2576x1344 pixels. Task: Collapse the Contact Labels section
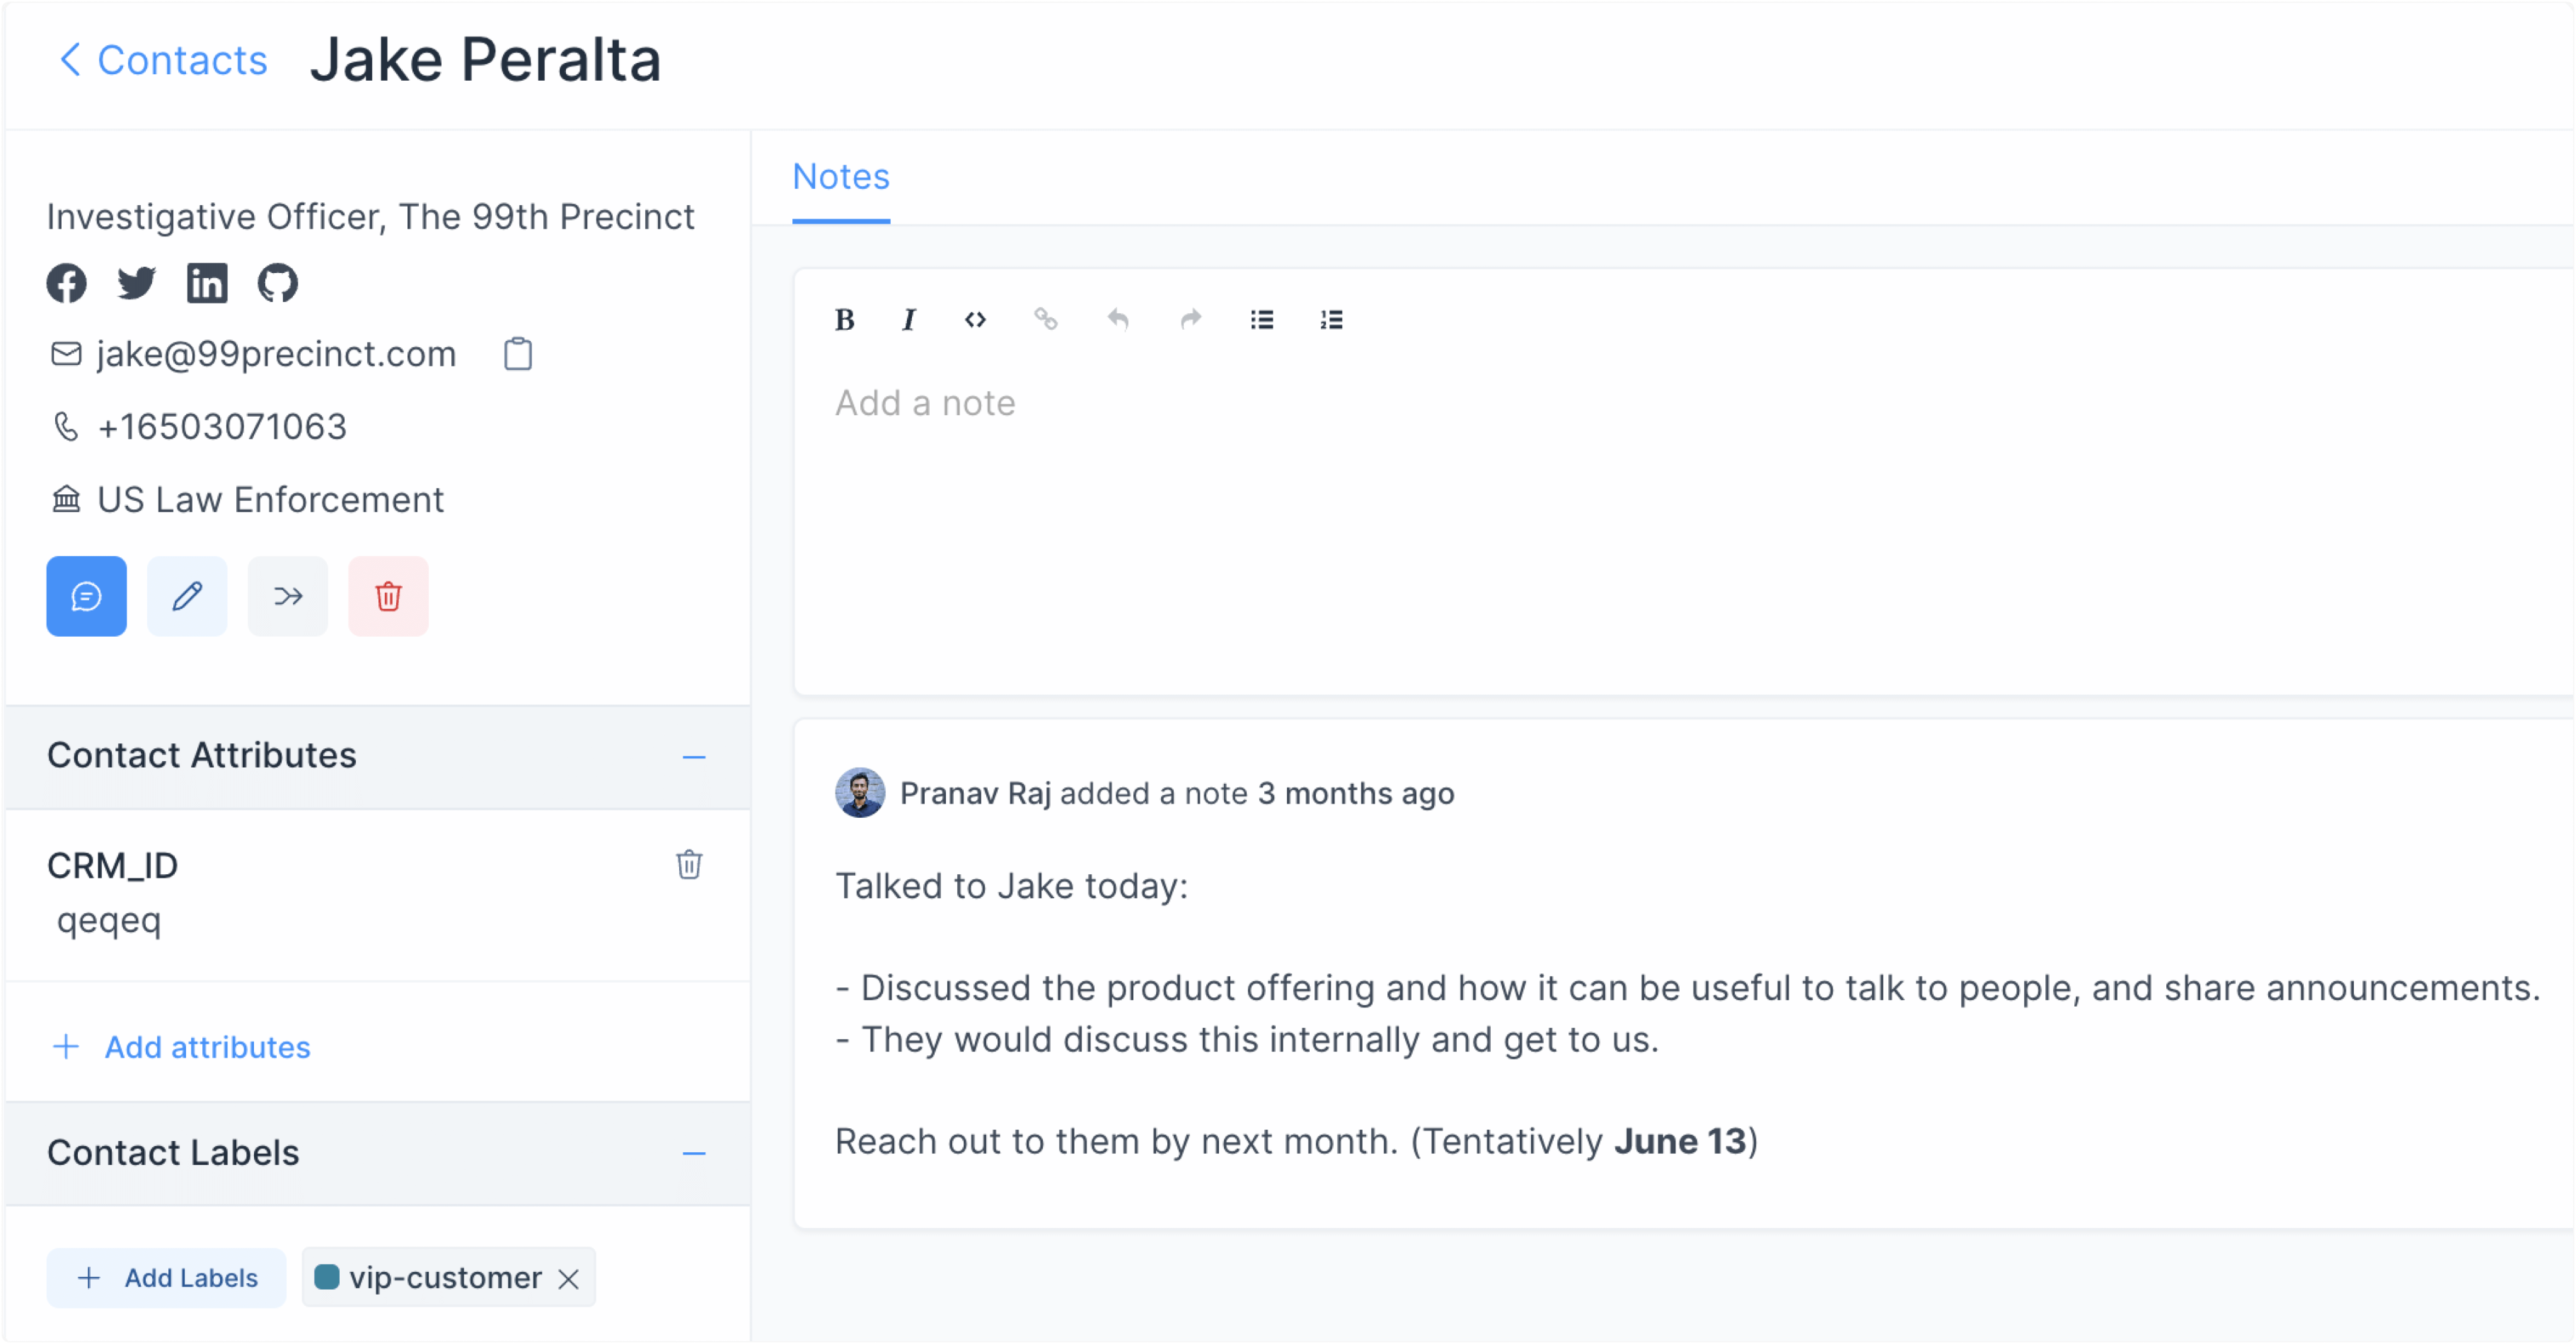pos(694,1154)
